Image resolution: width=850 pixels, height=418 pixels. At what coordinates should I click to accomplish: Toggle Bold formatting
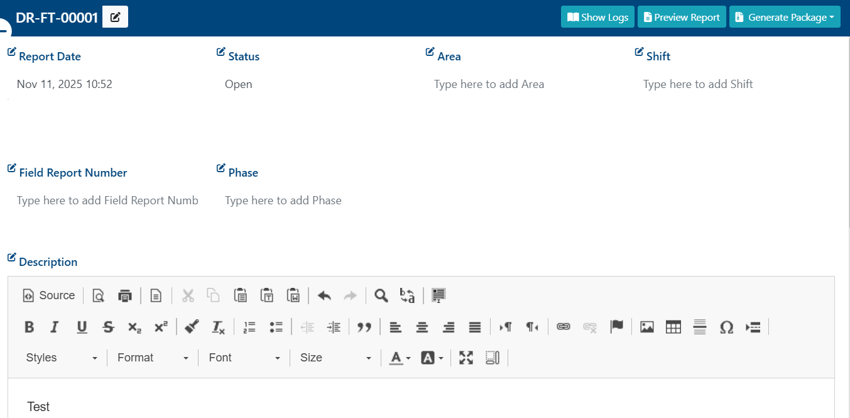(x=29, y=327)
